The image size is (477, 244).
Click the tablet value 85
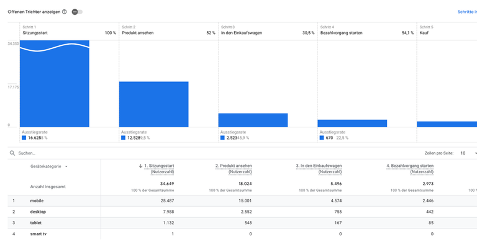431,223
